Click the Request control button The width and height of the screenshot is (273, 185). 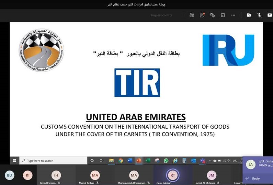pos(161,15)
